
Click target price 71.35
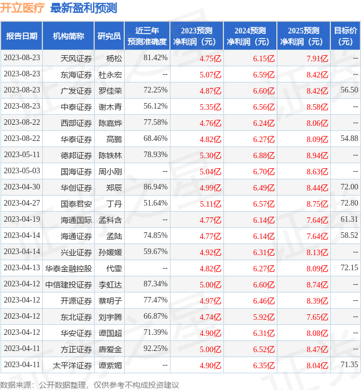point(349,365)
